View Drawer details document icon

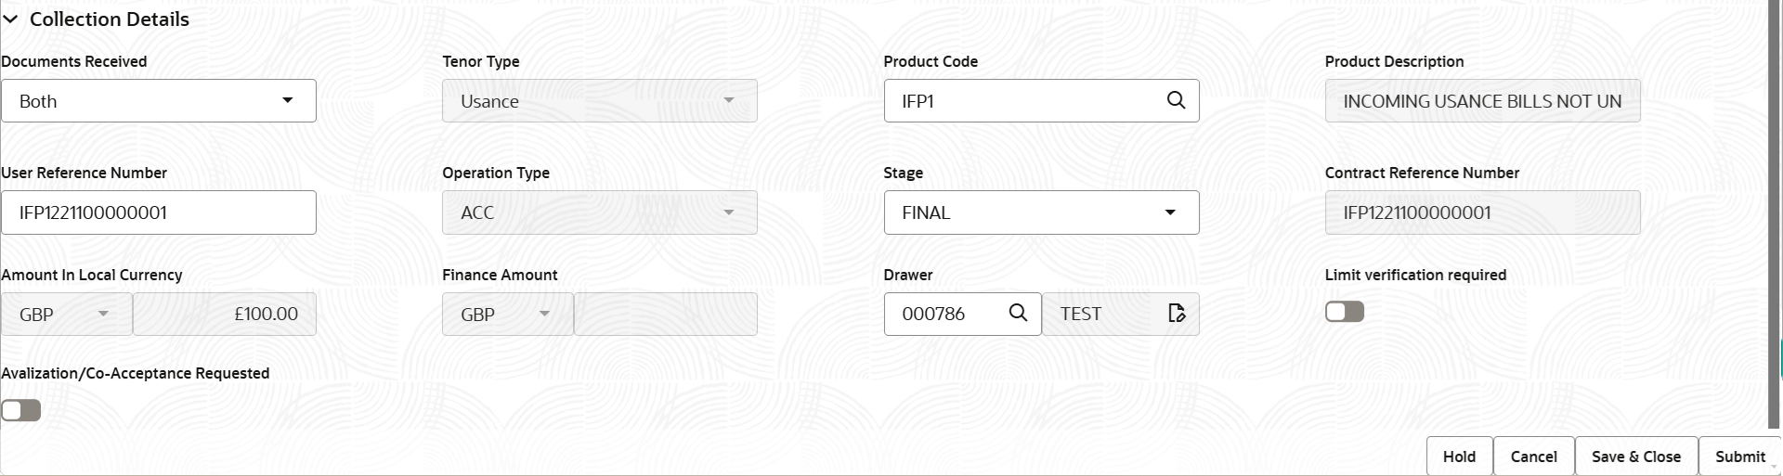pos(1177,314)
